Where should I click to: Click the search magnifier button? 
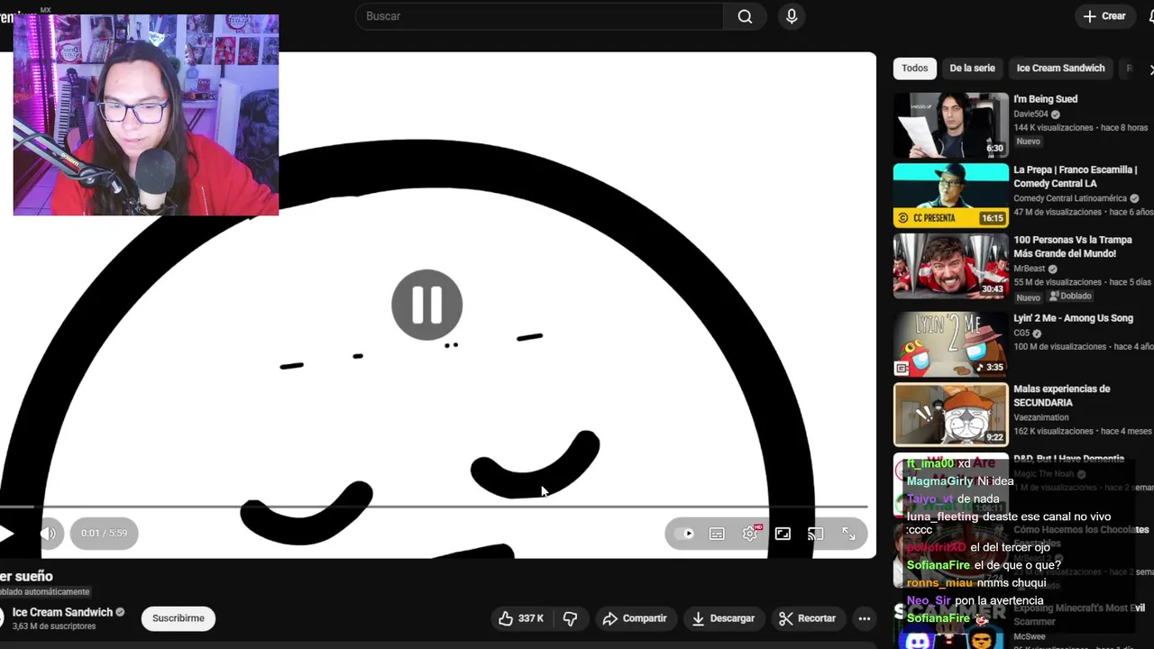(x=745, y=16)
